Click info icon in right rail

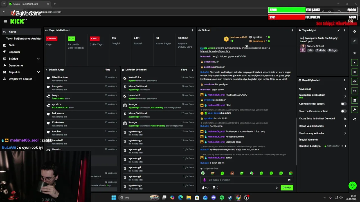click(x=355, y=31)
